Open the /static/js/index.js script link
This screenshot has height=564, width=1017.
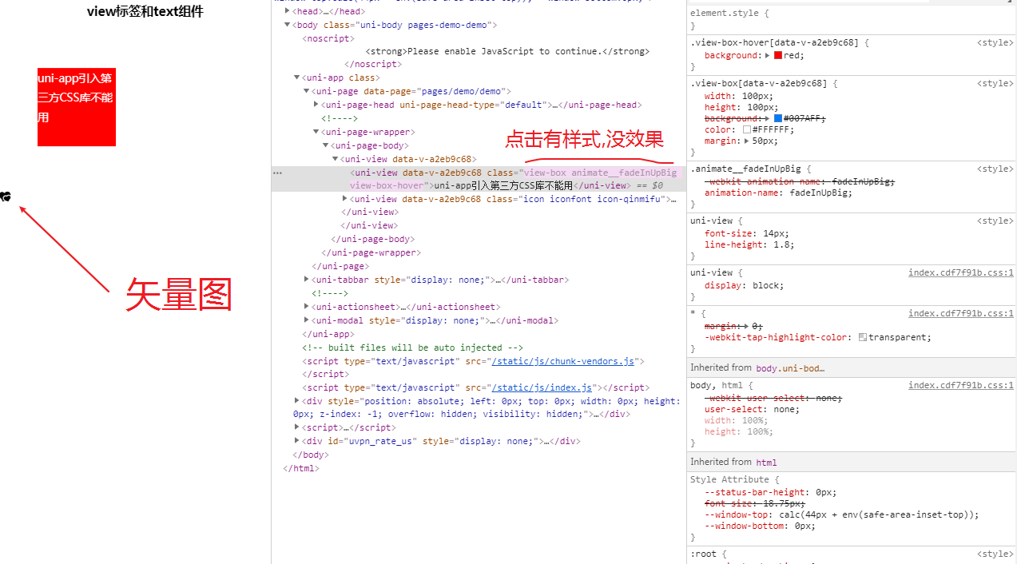(542, 387)
